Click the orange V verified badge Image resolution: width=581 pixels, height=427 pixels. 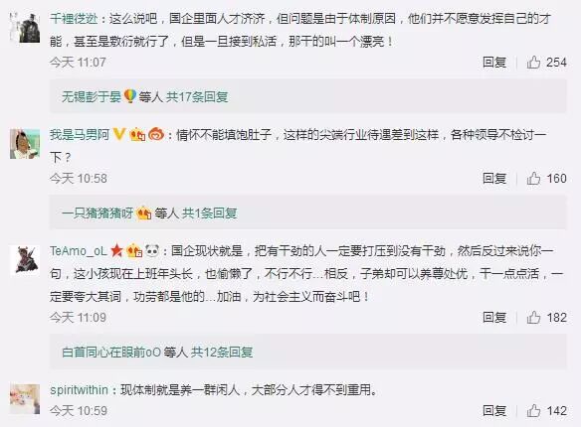point(119,134)
